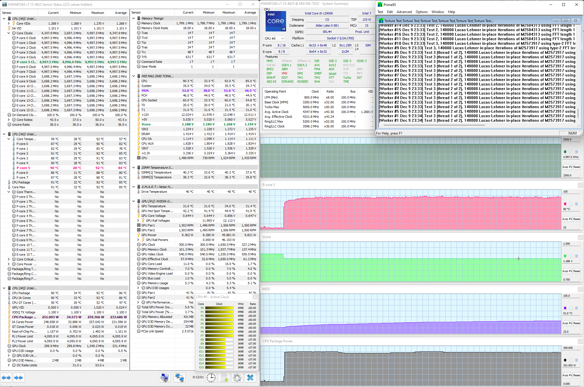Screen dimensions: 584x387
Task: Open the Advanced menu in Prime95
Action: click(404, 12)
